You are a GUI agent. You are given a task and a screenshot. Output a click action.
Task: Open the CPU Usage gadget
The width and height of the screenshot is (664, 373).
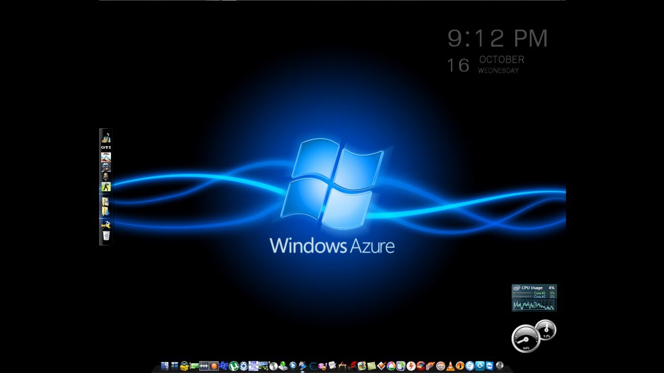click(534, 297)
